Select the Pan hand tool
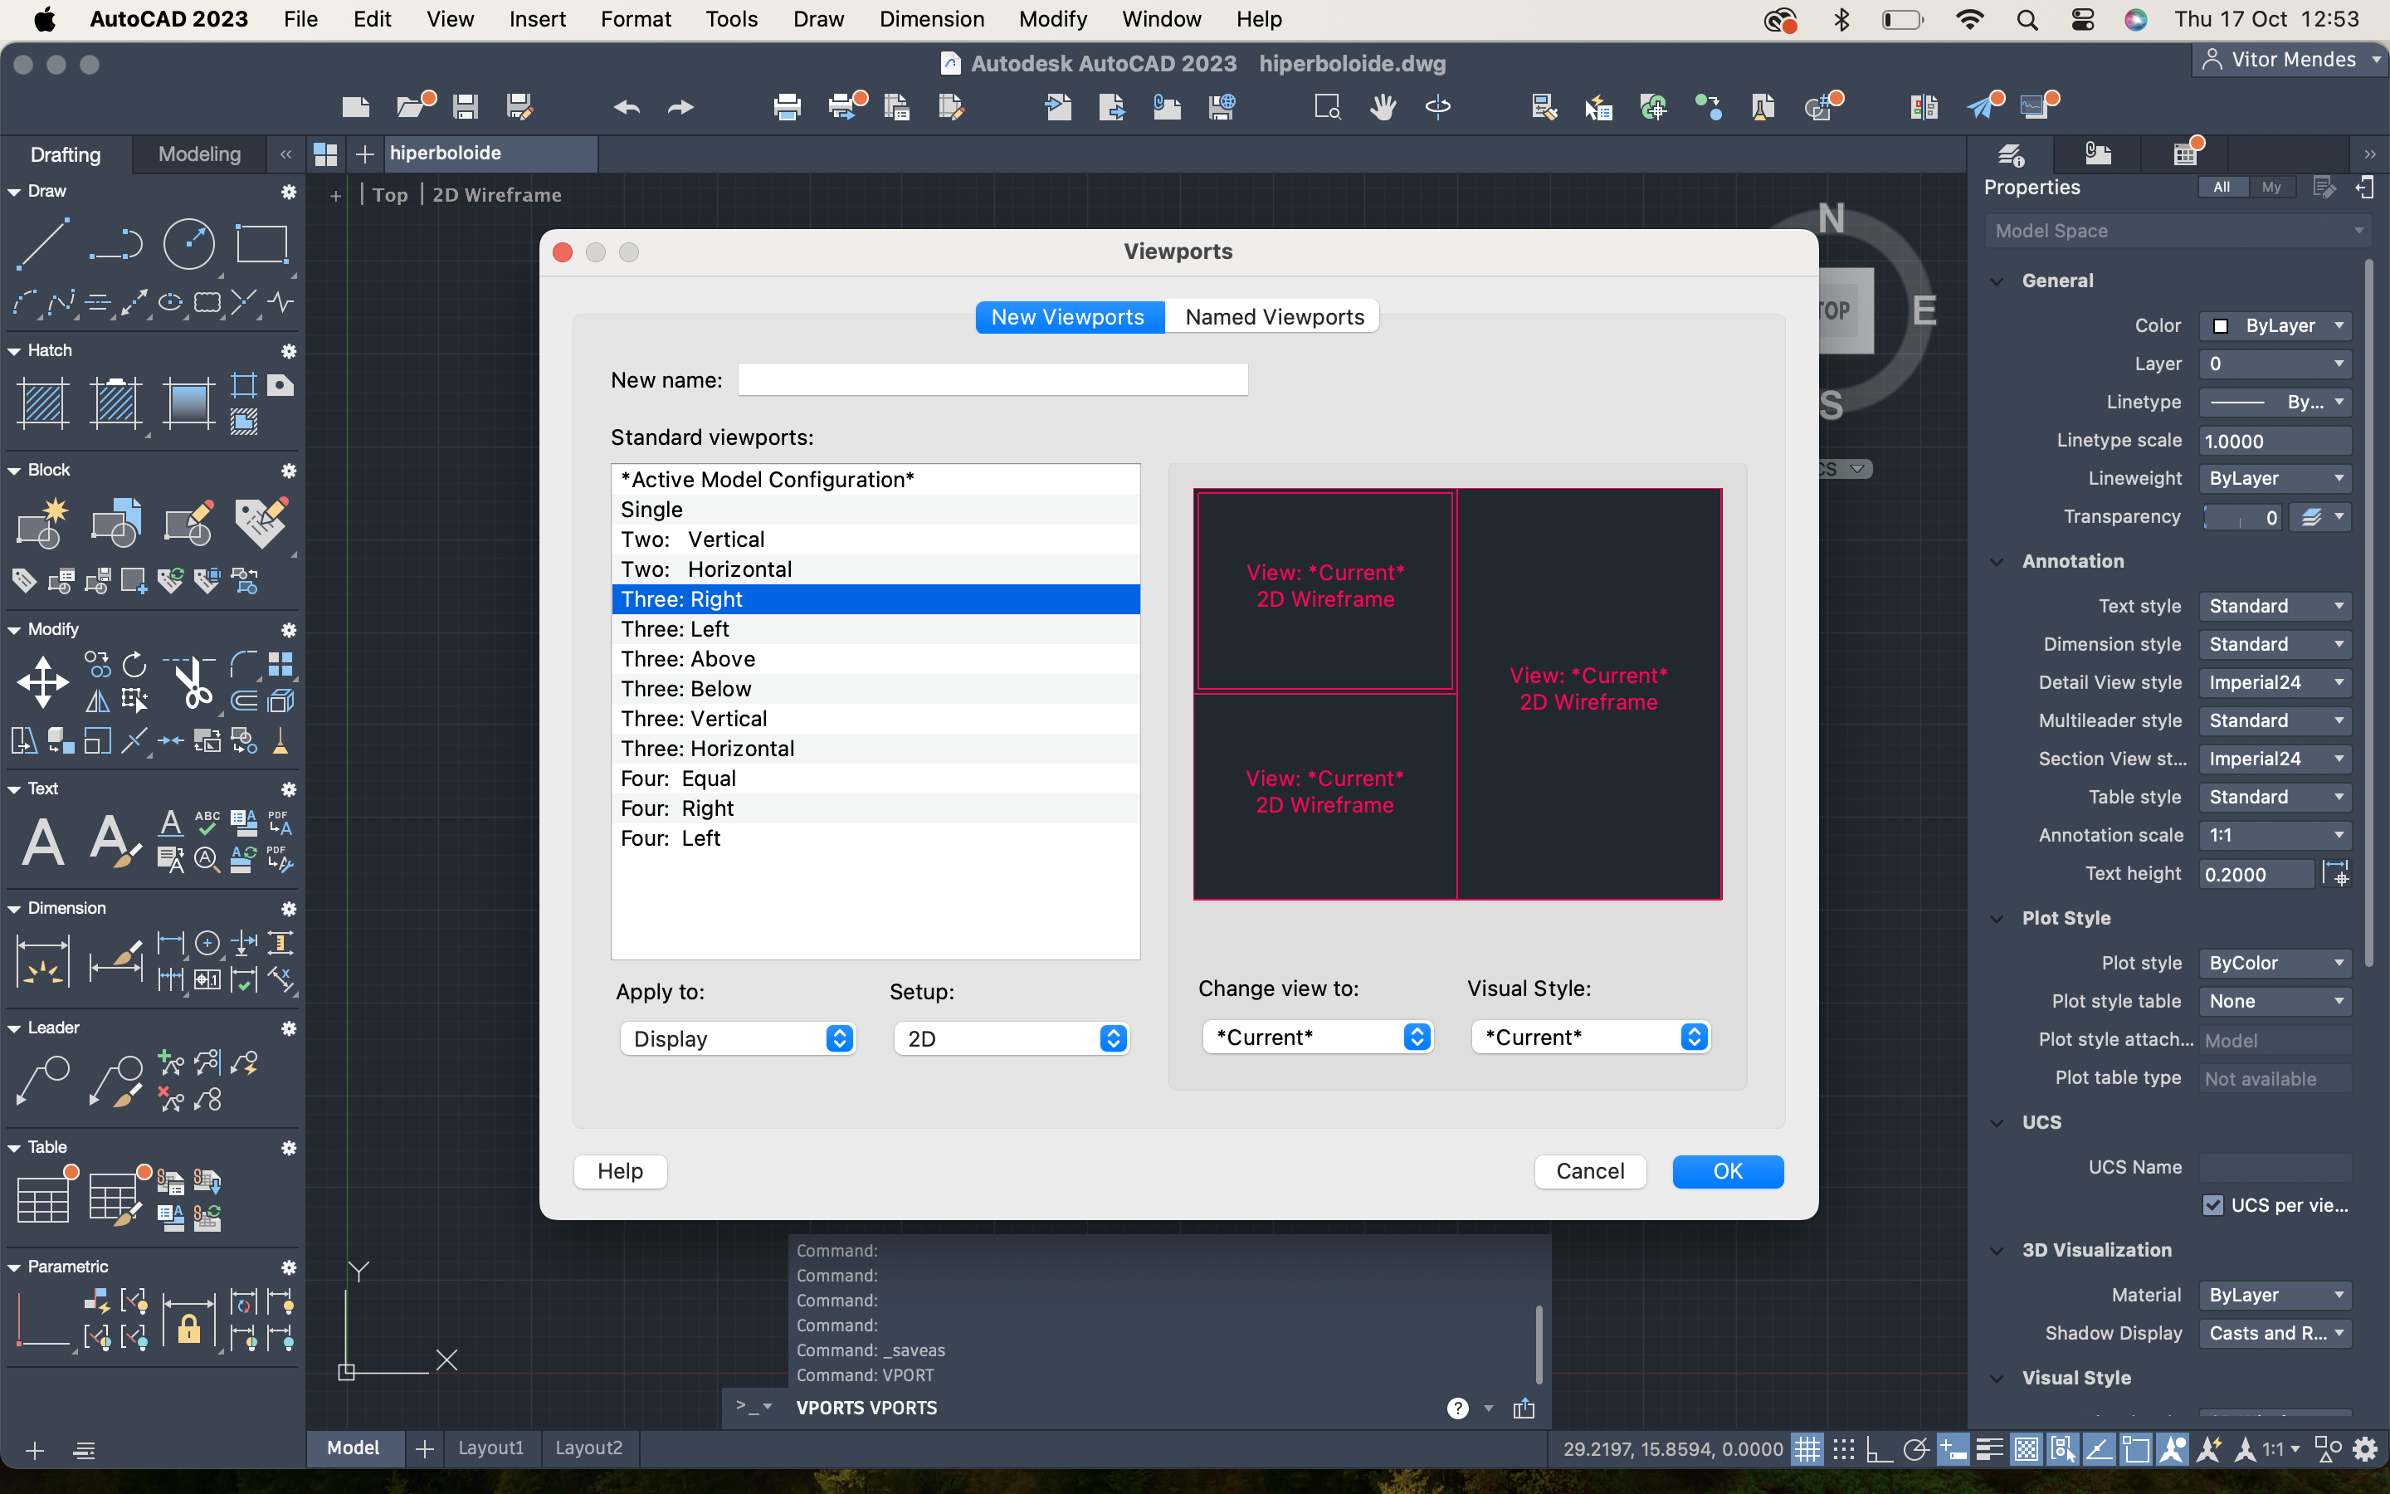The image size is (2390, 1494). pos(1383,105)
